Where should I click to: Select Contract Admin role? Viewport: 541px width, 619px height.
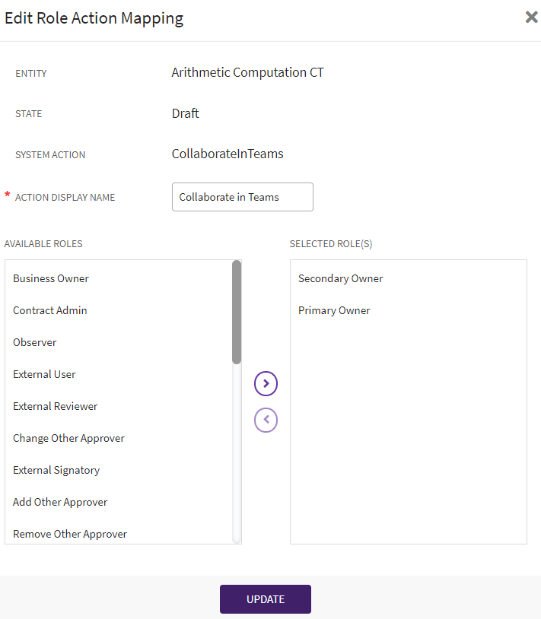click(x=50, y=310)
